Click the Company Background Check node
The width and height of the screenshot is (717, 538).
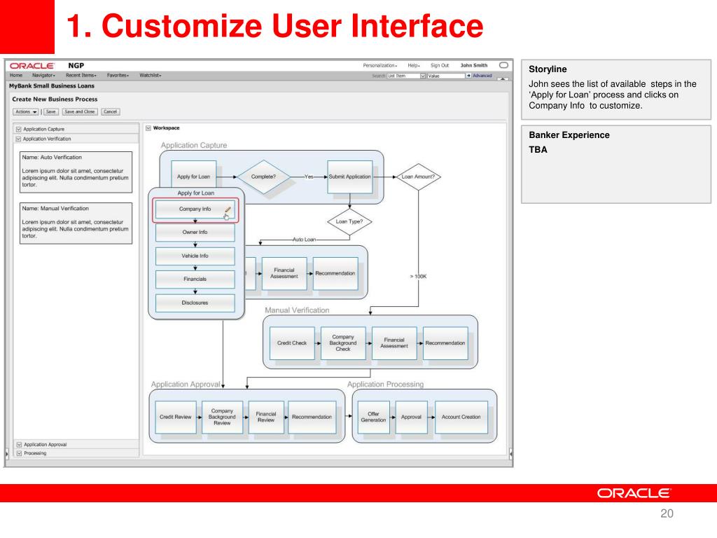pyautogui.click(x=343, y=343)
